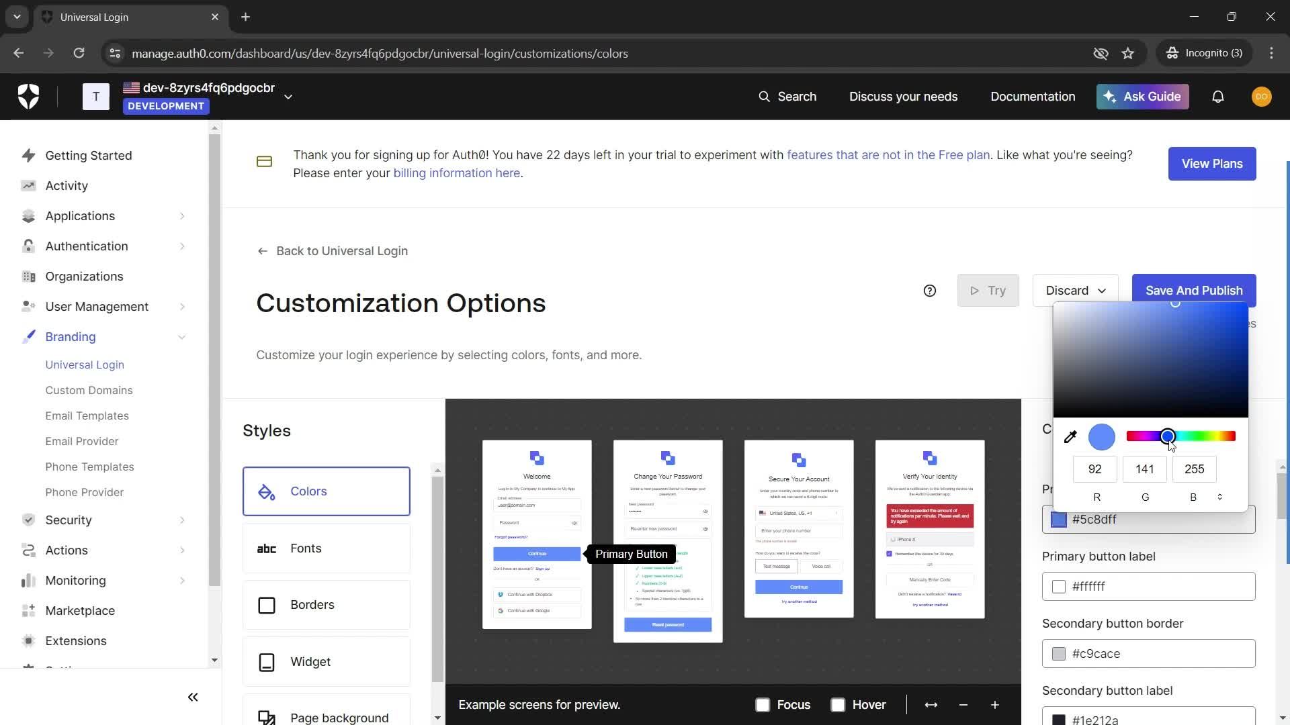Click the Activity chart icon
This screenshot has height=725, width=1290.
coord(28,186)
